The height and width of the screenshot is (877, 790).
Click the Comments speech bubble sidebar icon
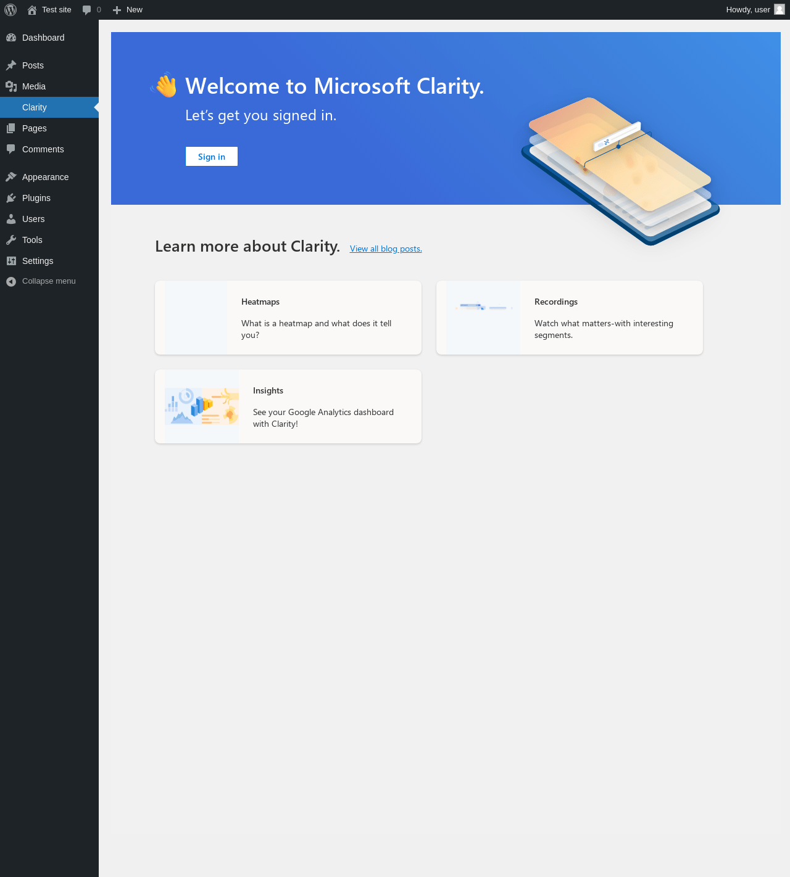(11, 149)
